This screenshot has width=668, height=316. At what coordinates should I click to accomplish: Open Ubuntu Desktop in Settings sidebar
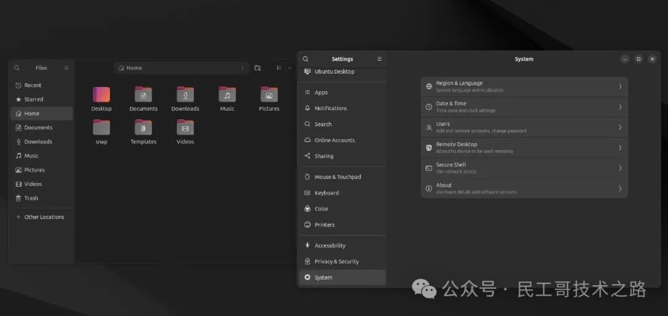[343, 72]
